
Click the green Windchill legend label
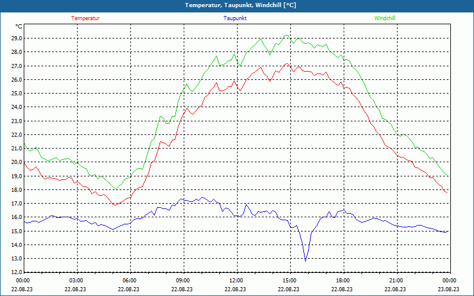tap(385, 18)
